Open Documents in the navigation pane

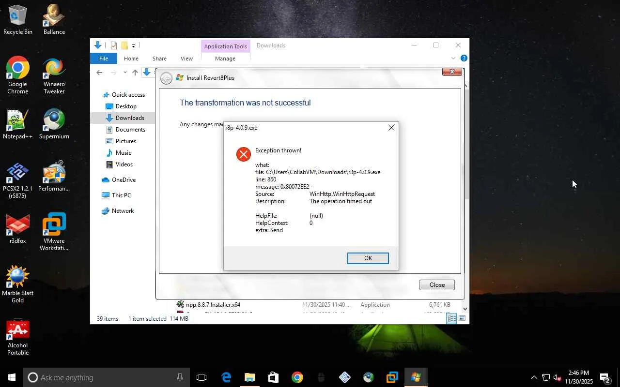coord(125,130)
